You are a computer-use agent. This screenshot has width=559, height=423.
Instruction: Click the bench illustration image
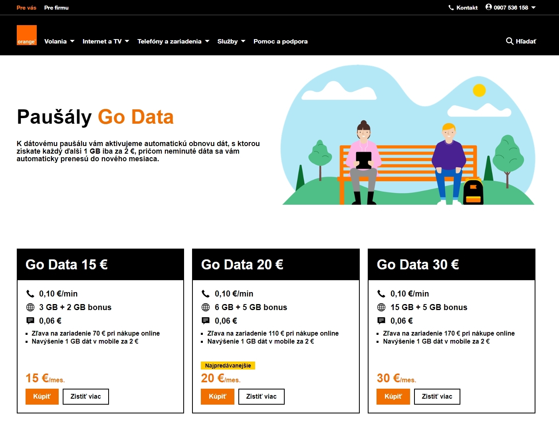(408, 134)
